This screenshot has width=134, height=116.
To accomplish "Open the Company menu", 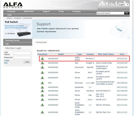I will 77,12.
